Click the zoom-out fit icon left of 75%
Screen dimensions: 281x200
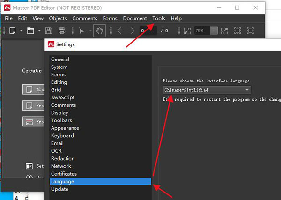click(187, 30)
